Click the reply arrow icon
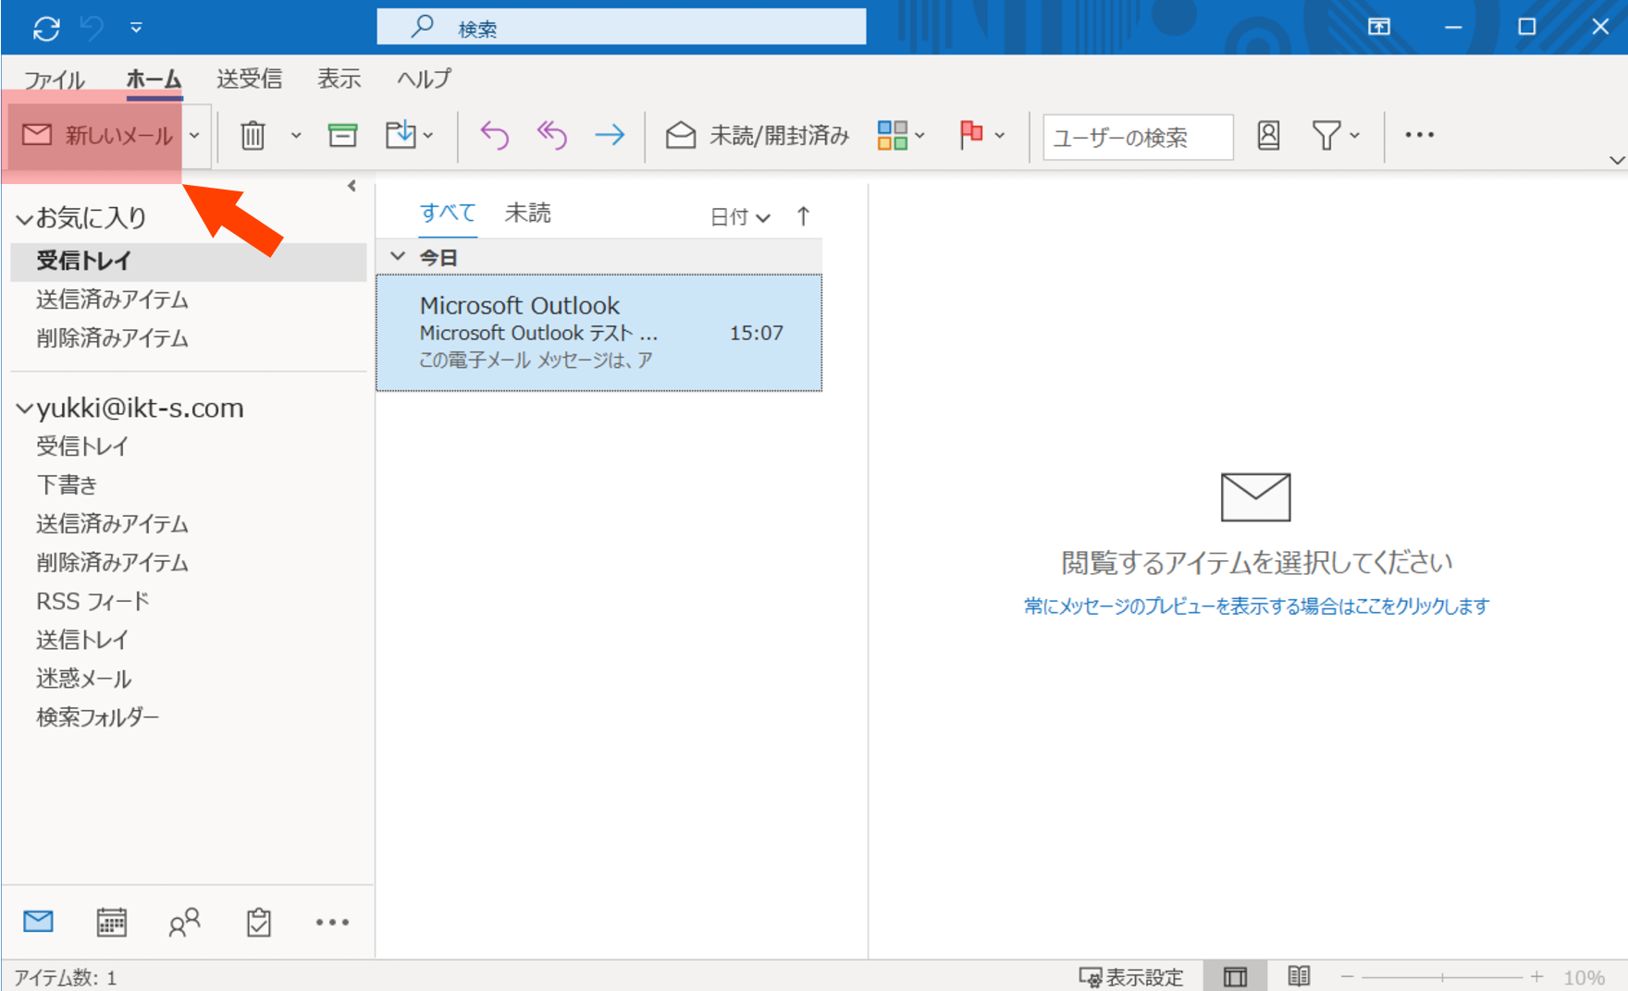The width and height of the screenshot is (1628, 991). click(494, 136)
